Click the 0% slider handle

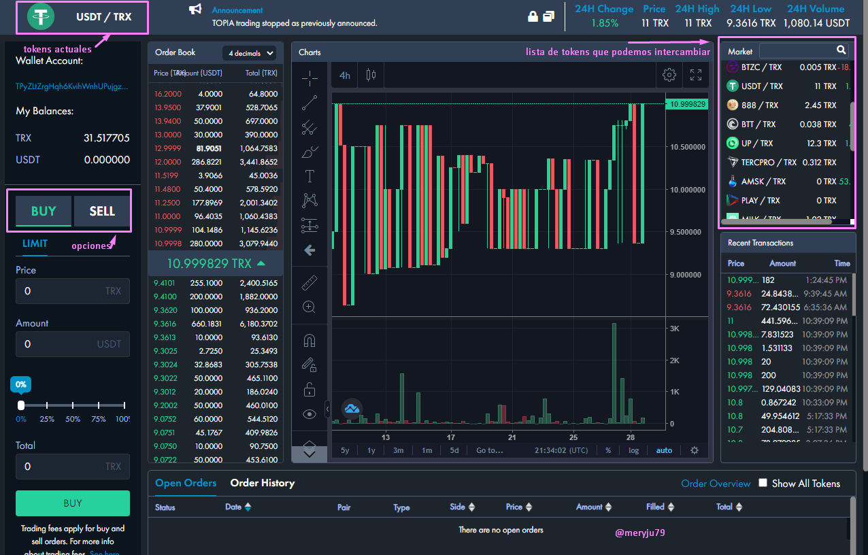[x=21, y=405]
